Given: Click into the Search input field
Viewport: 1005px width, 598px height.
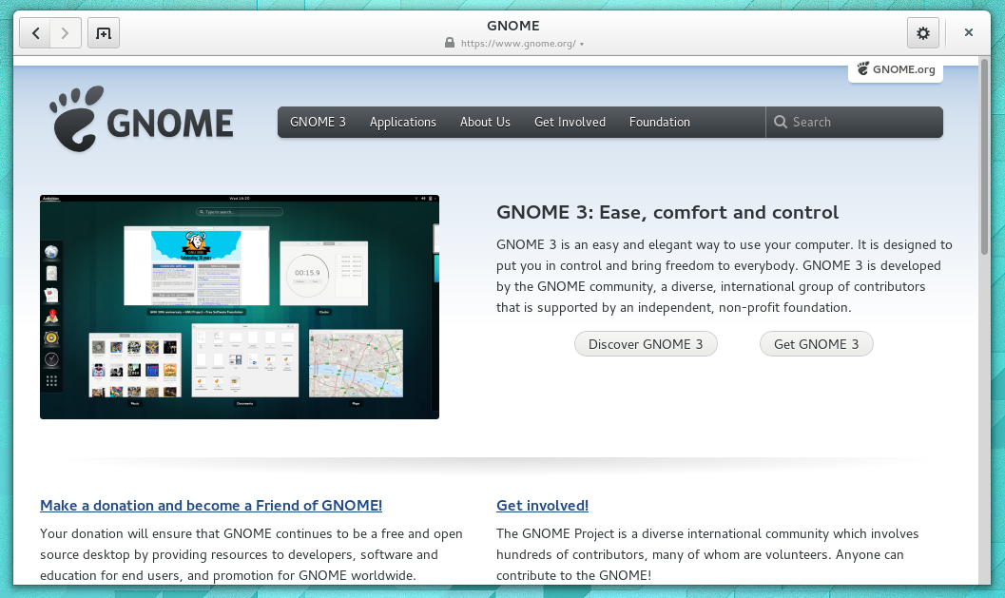Looking at the screenshot, I should click(855, 122).
